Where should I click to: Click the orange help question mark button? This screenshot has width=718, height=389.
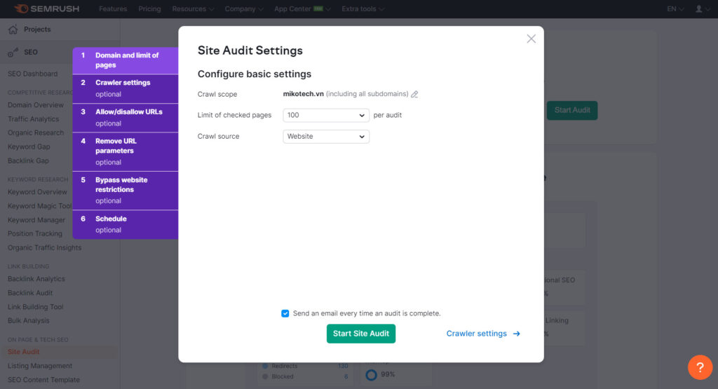click(x=700, y=367)
